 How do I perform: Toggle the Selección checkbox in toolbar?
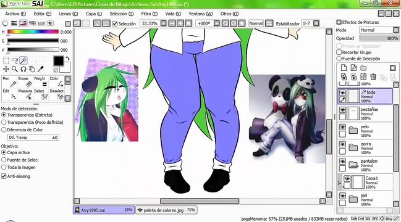[x=115, y=23]
